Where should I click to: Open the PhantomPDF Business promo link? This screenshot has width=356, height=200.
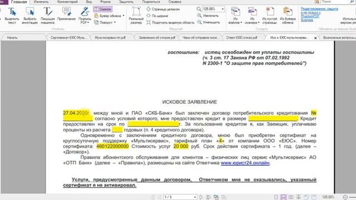tap(319, 14)
